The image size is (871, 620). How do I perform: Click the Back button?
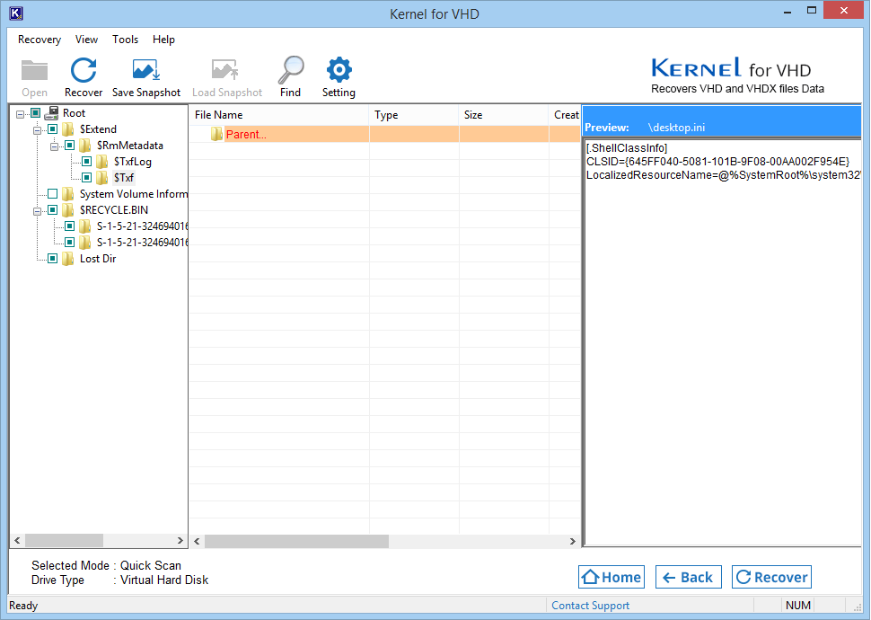(x=688, y=577)
